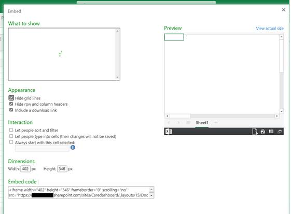291x214 pixels.
Task: Enable Let people sort and filter
Action: pyautogui.click(x=11, y=130)
